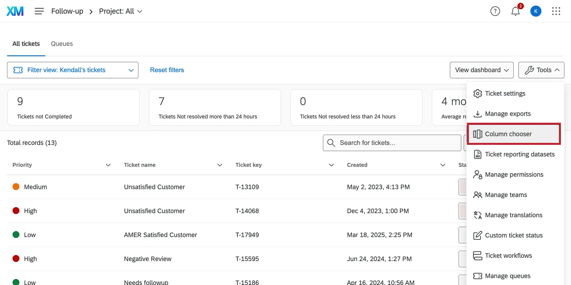Open the Column chooser option

click(508, 134)
